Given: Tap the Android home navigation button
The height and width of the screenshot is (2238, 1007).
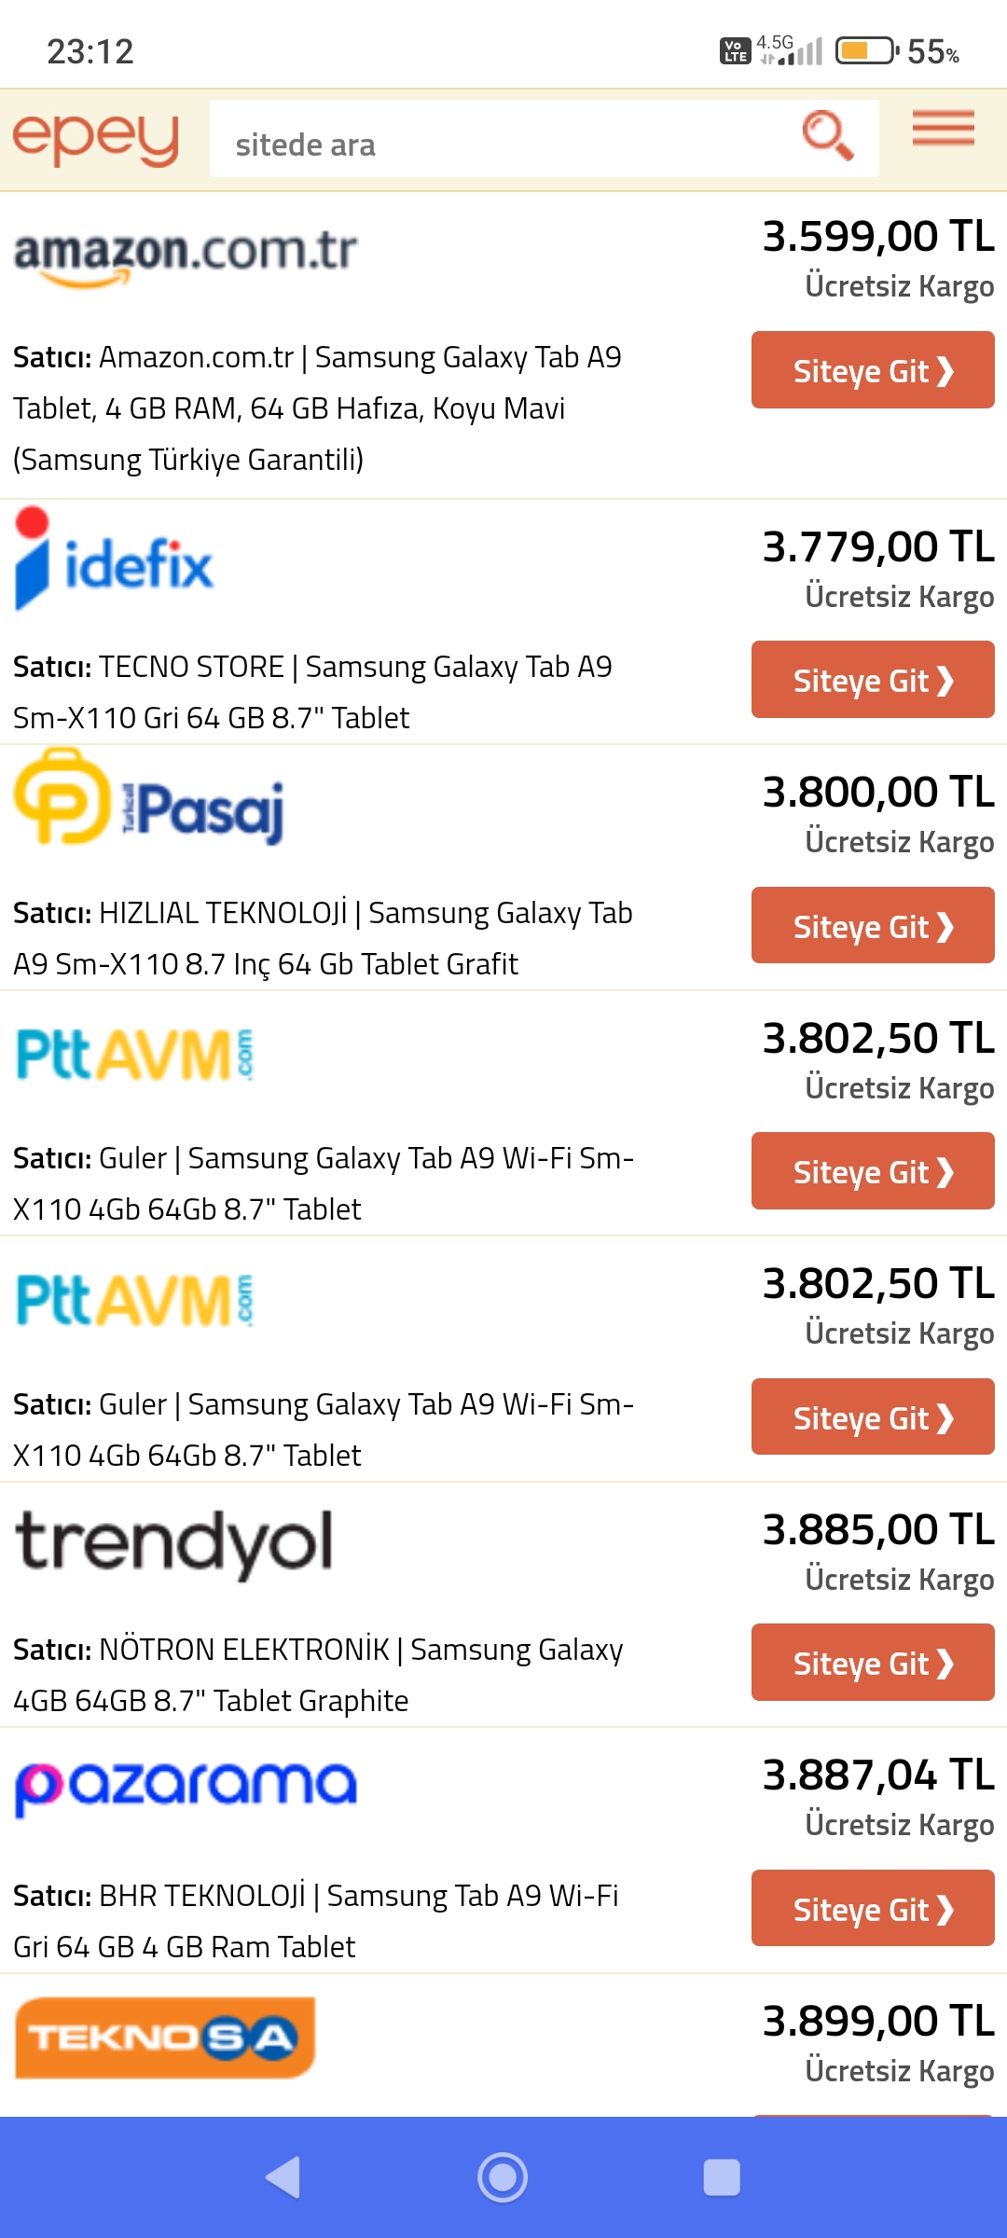Looking at the screenshot, I should (x=503, y=2178).
